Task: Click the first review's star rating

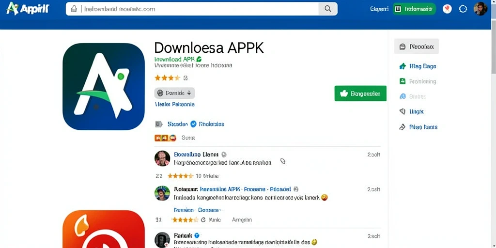Action: (180, 176)
